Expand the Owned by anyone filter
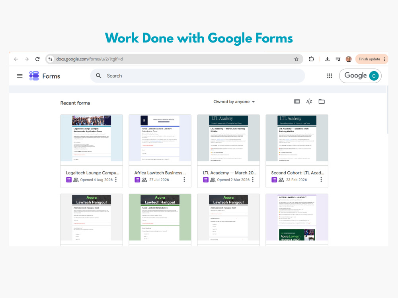Screen dimensions: 398x298 click(x=234, y=102)
